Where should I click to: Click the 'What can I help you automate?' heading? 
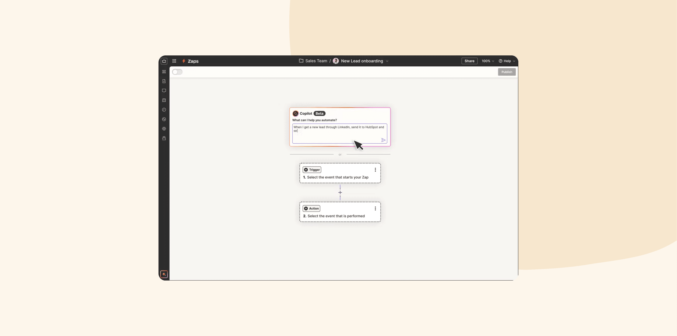point(314,120)
